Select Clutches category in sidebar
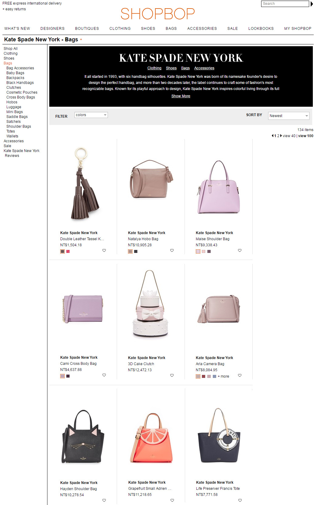Screen dimensions: 318x505 pos(14,88)
